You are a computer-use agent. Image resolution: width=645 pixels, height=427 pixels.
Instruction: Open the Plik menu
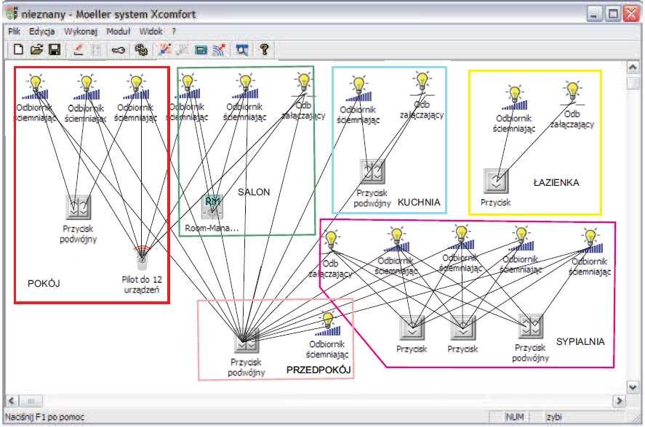tap(14, 31)
